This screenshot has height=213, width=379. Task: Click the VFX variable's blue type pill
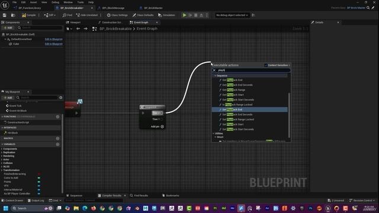39,186
